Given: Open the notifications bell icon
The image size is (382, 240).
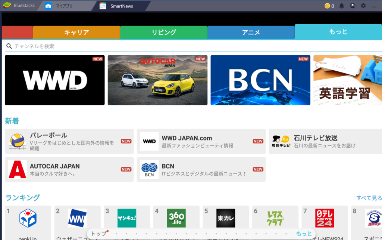Looking at the screenshot, I should [342, 6].
